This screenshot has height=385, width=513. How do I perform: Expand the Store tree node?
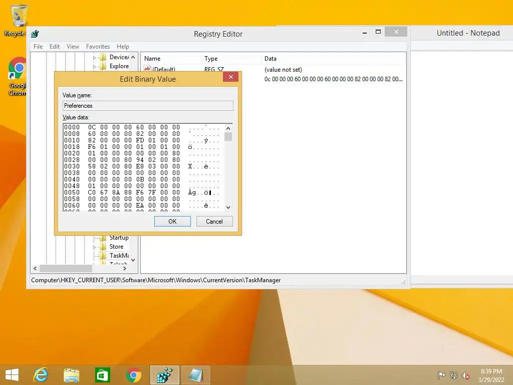94,247
